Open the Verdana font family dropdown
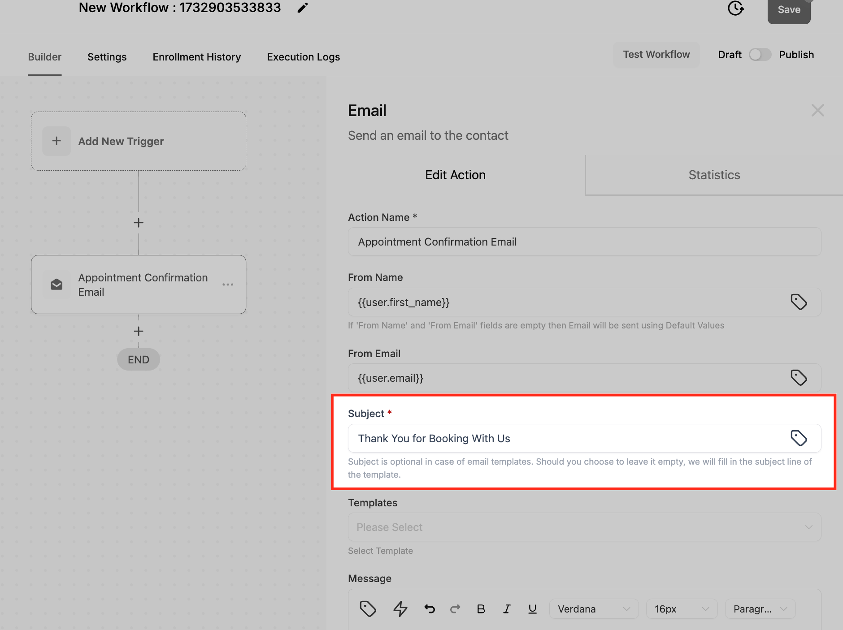 [594, 609]
